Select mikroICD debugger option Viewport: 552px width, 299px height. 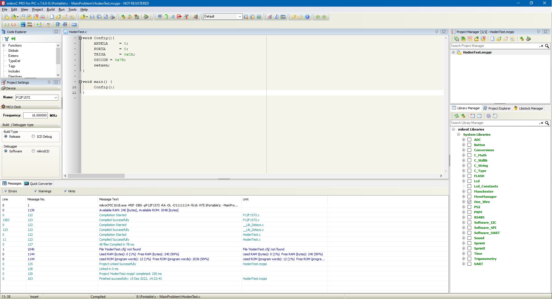[x=33, y=151]
